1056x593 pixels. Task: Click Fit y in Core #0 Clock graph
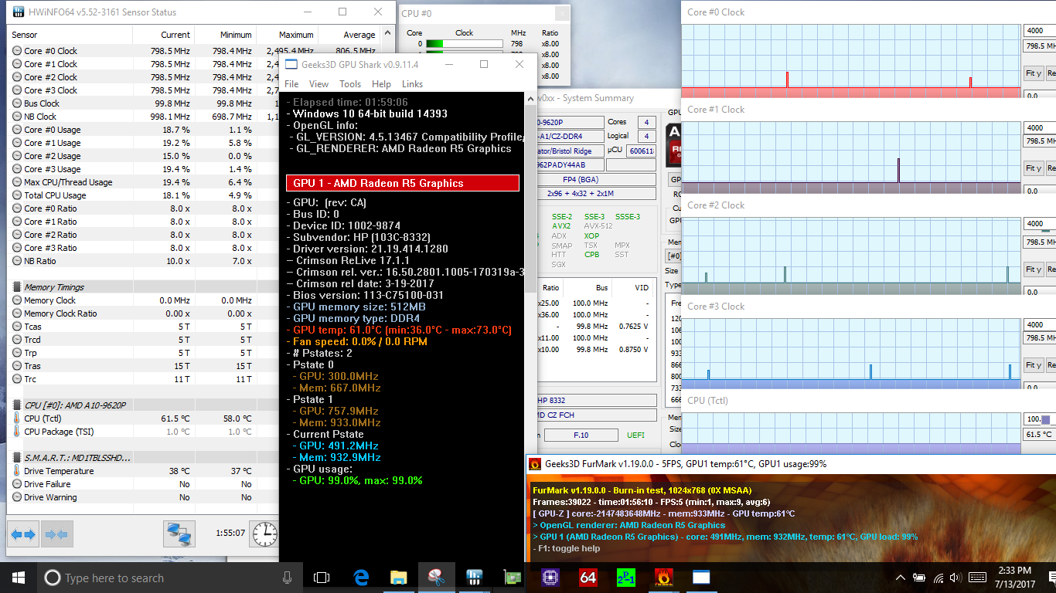1033,73
